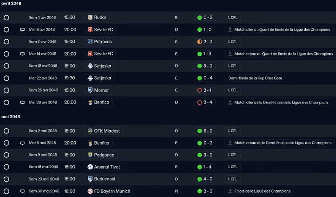
Task: Select the radio circle for Sam 4 avr 2048
Action: (6, 18)
